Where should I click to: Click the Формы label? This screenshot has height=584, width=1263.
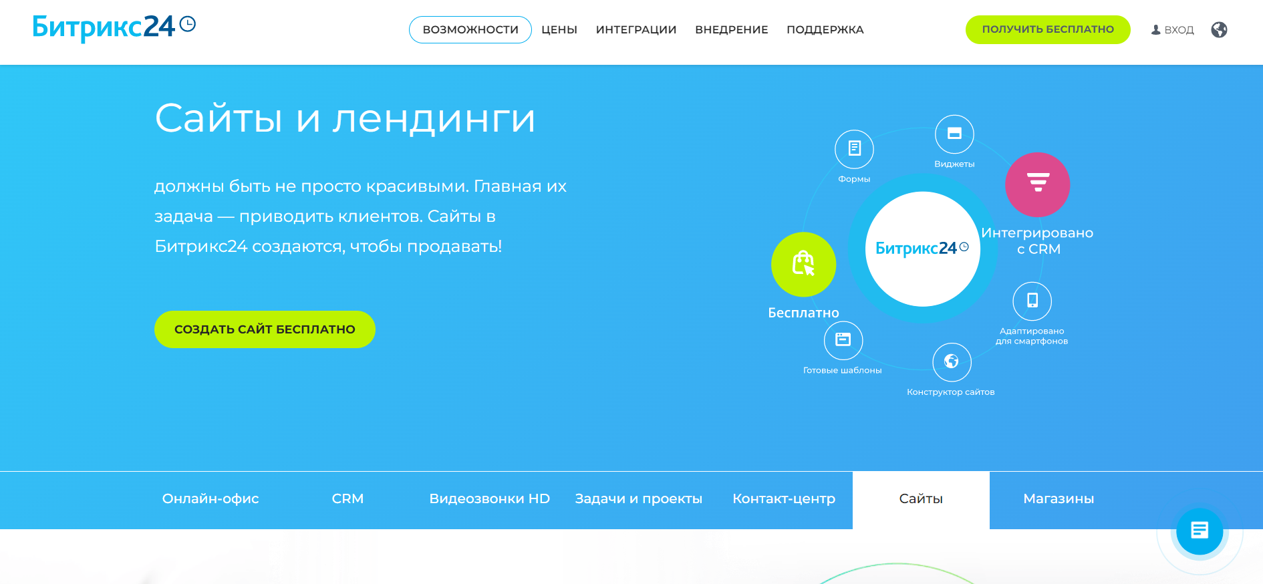click(x=854, y=179)
